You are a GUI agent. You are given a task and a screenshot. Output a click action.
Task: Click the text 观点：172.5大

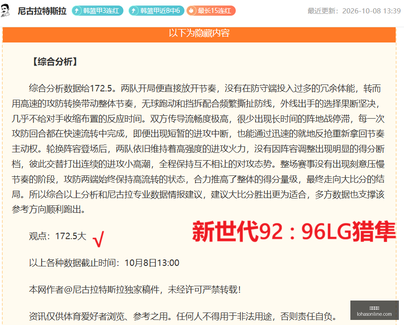(58, 236)
